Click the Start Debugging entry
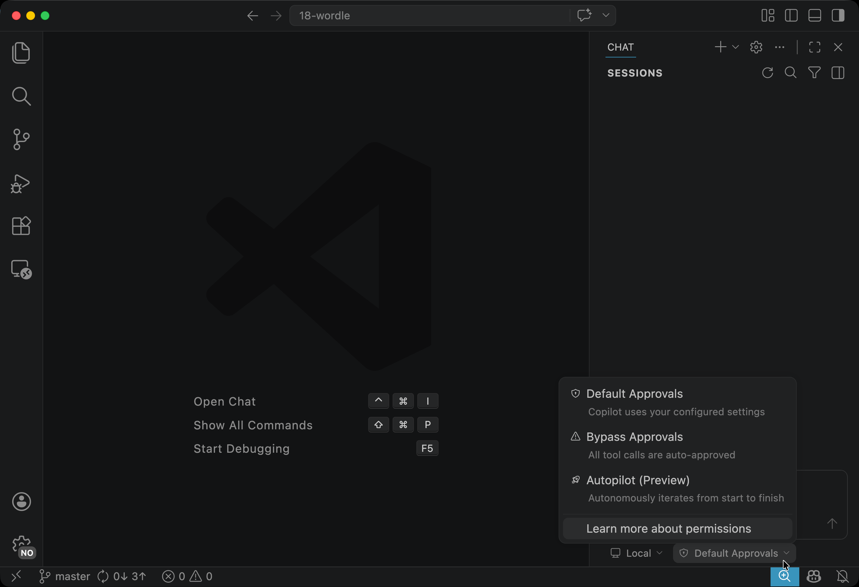Screen dimensions: 859x587 pyautogui.click(x=241, y=449)
